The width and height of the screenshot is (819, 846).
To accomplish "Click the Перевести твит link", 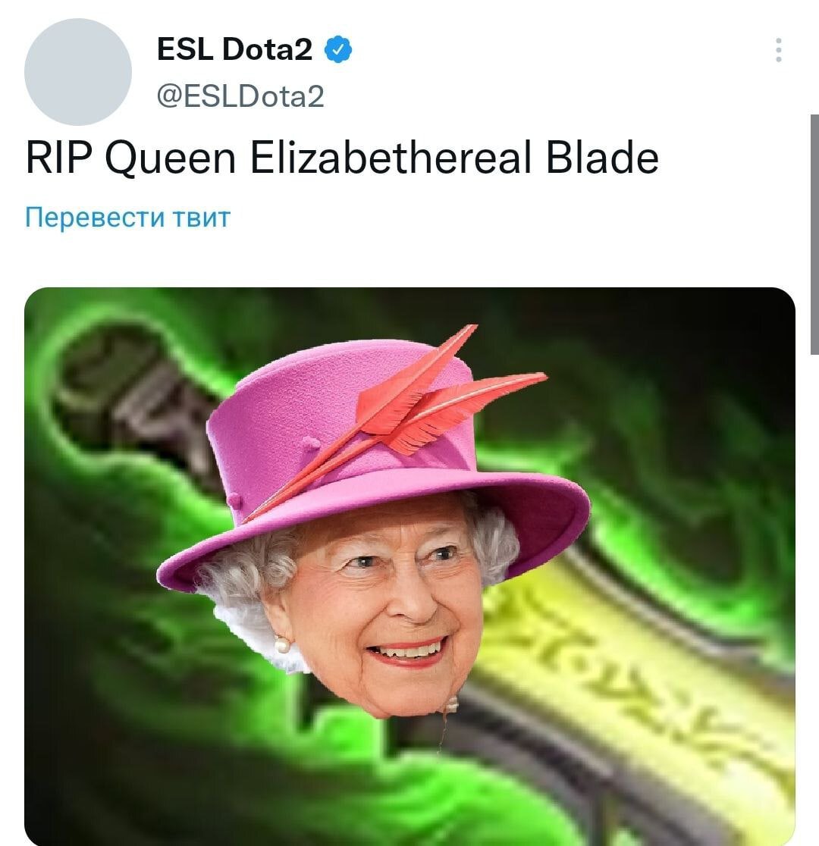I will [x=128, y=217].
